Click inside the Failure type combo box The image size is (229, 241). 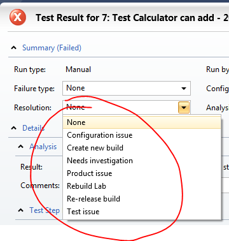[x=127, y=88]
